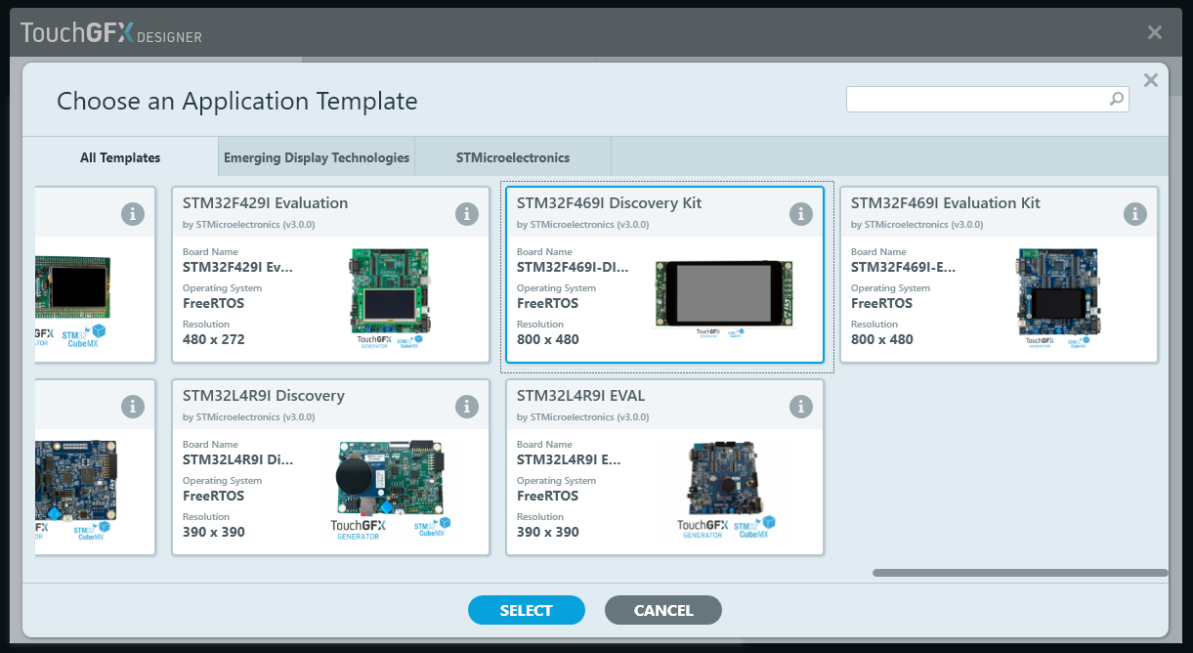The height and width of the screenshot is (653, 1193).
Task: Open info for STM32F429I Evaluation template
Action: coord(467,213)
